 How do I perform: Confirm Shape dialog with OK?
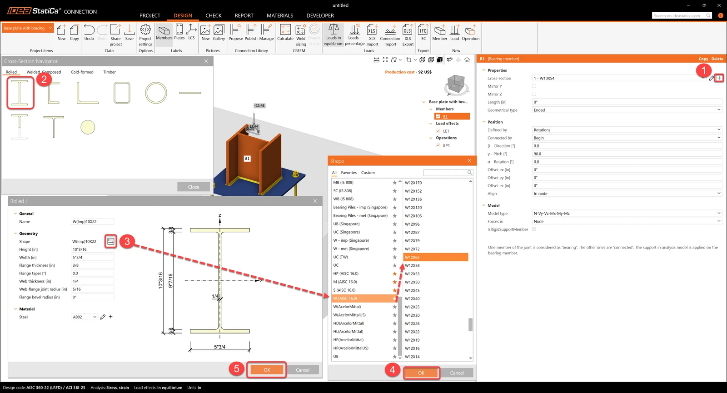[x=421, y=373]
